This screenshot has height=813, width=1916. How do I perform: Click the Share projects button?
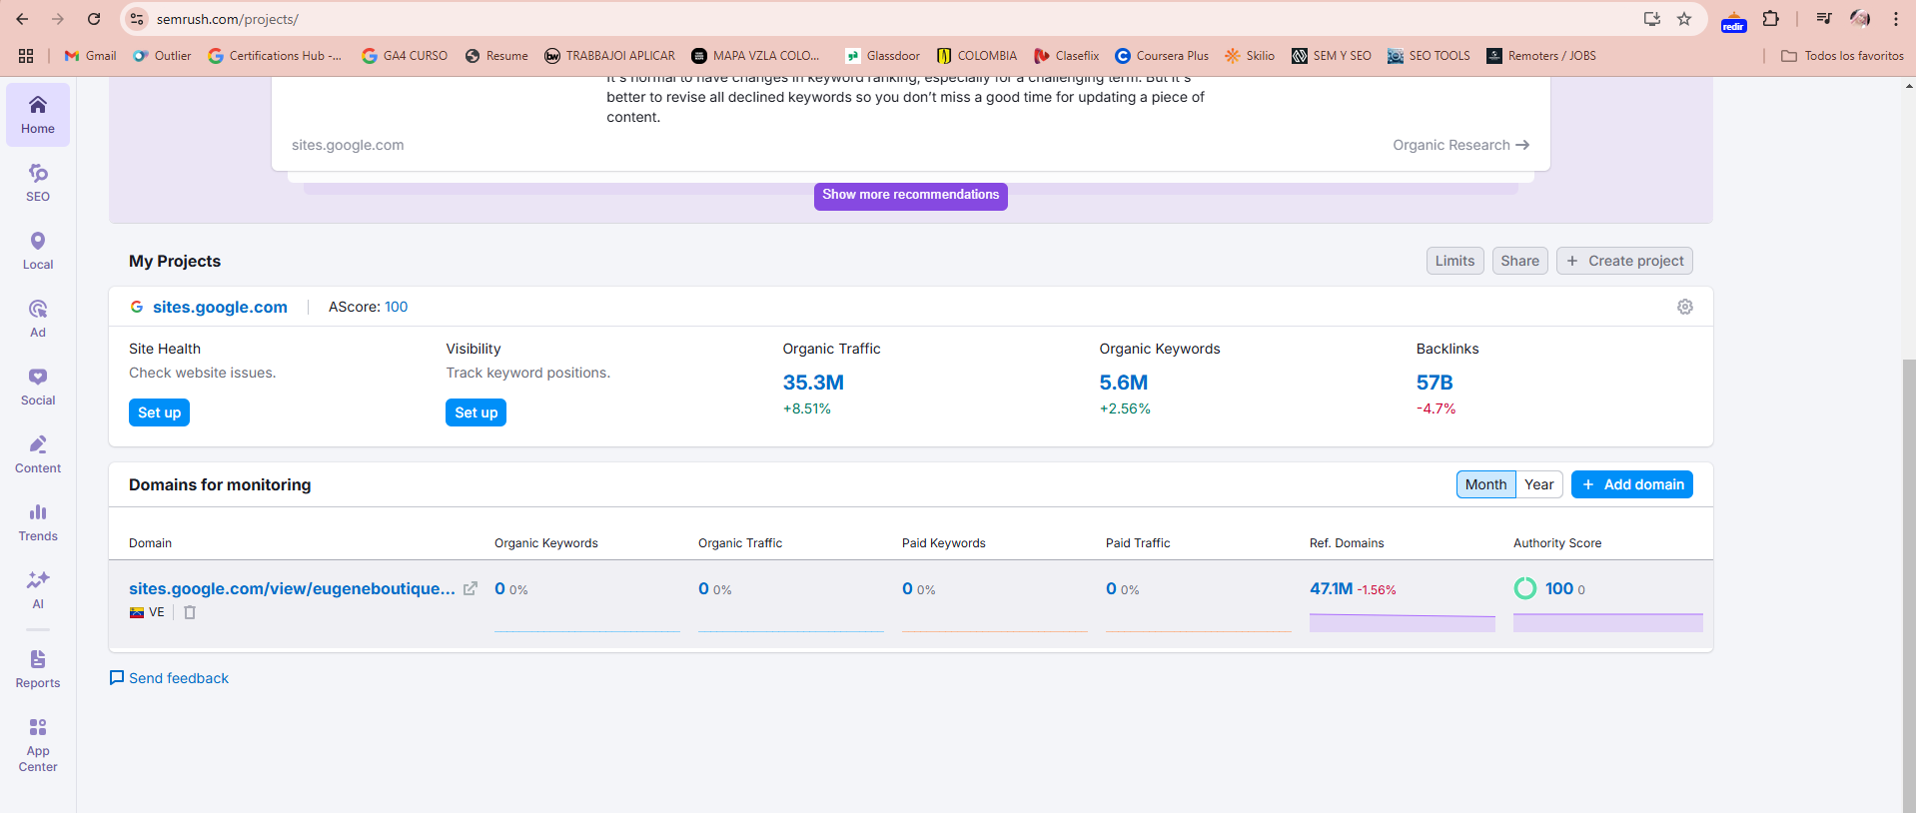1519,261
